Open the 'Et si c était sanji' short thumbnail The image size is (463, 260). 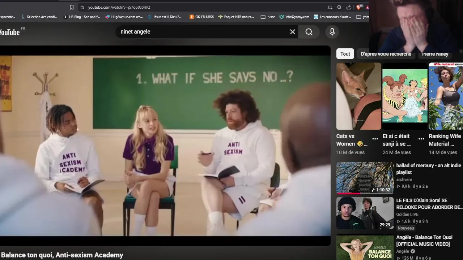405,96
